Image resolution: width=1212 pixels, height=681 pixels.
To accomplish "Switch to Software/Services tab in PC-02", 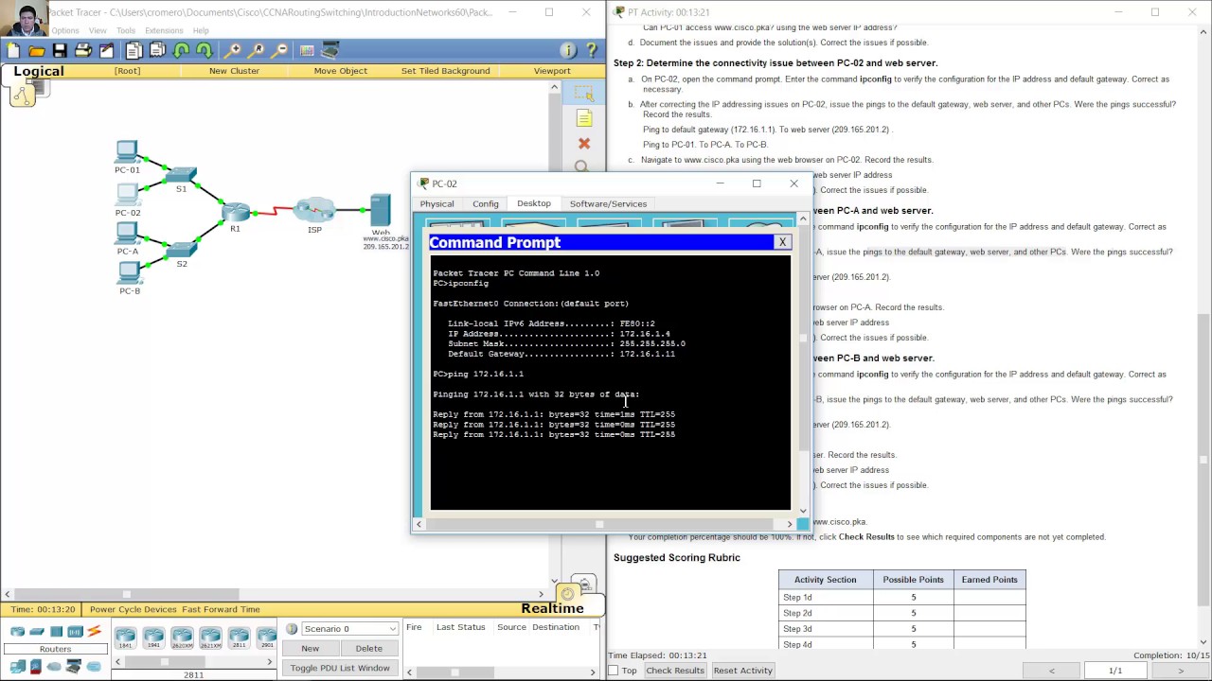I will click(608, 204).
